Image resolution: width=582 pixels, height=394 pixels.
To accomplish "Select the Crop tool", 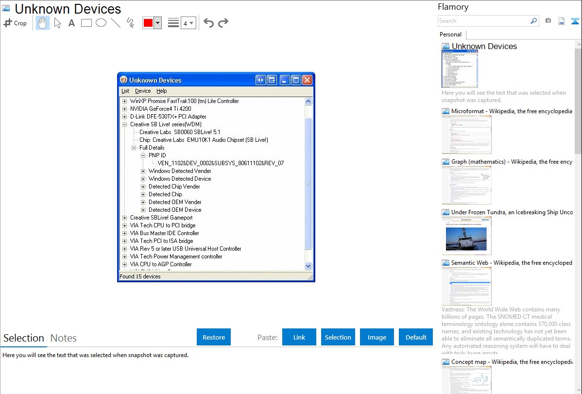I will 15,23.
